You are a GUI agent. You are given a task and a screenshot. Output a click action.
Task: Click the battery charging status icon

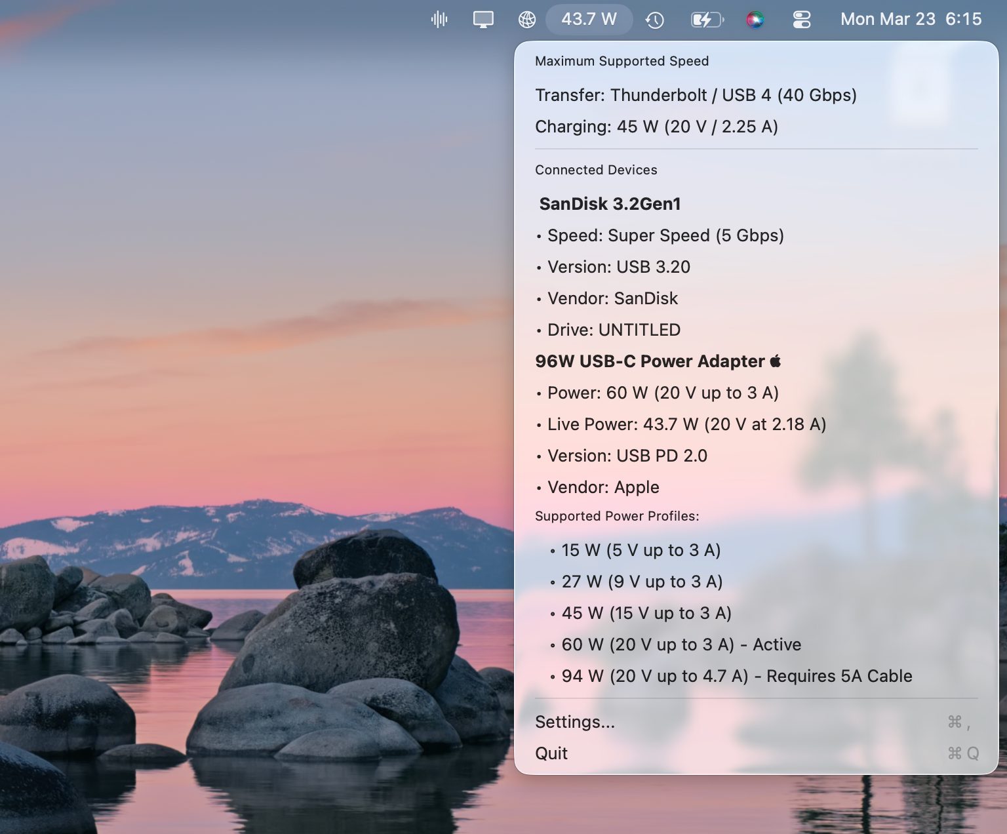[x=707, y=20]
